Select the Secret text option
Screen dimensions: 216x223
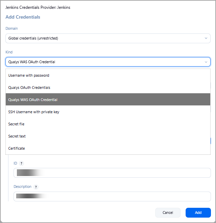17,136
